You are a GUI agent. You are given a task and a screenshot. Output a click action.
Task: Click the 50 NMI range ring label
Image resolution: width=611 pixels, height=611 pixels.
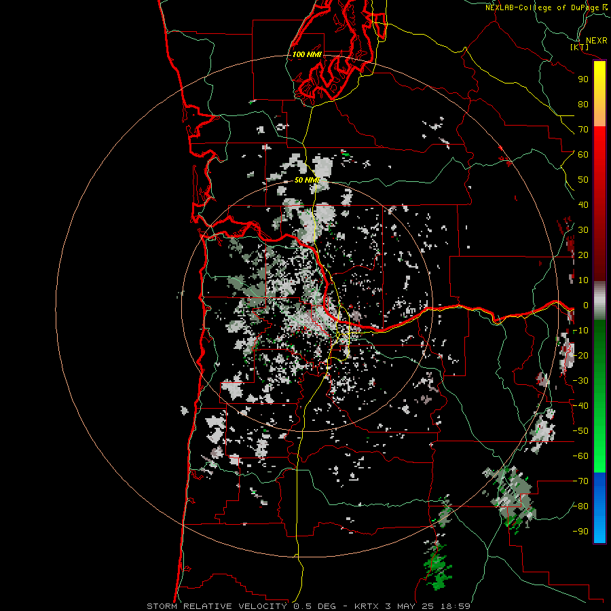pos(307,180)
